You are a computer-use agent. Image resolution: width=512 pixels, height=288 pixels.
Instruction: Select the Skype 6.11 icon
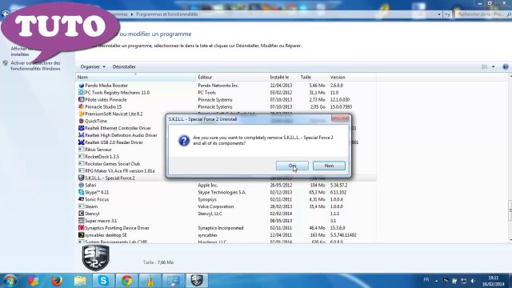82,192
